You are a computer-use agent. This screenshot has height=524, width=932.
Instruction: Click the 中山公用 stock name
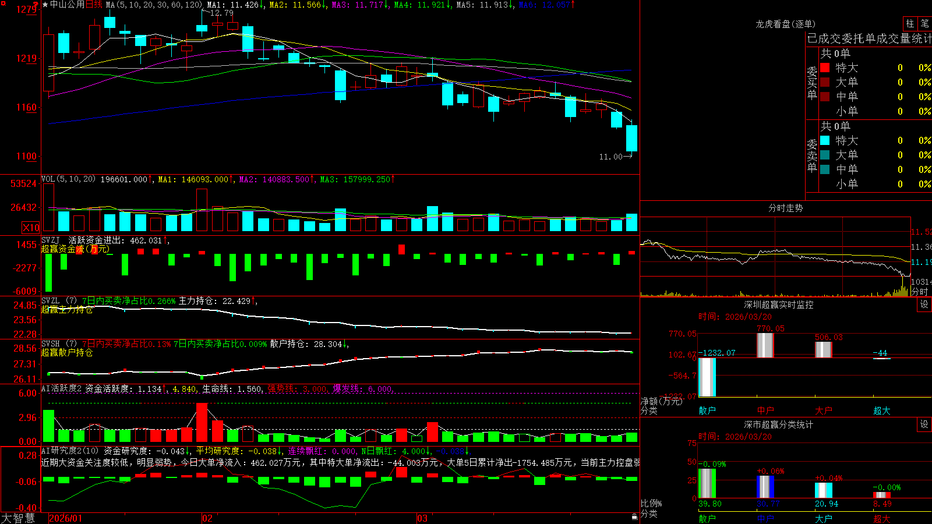(x=67, y=5)
